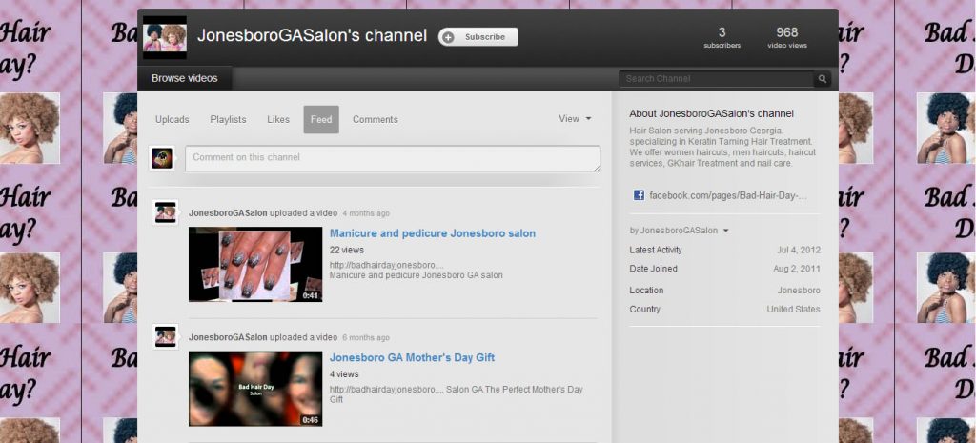Click uploader avatar on the 6 months ago post
Screen dimensions: 976x443
click(x=166, y=337)
